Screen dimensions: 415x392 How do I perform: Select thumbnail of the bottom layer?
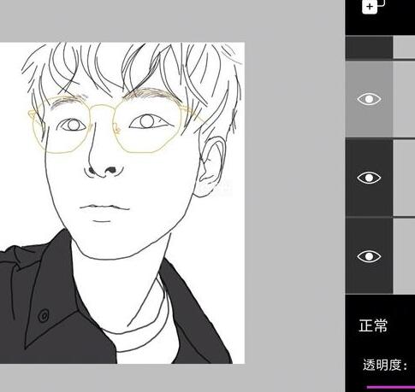tap(404, 256)
